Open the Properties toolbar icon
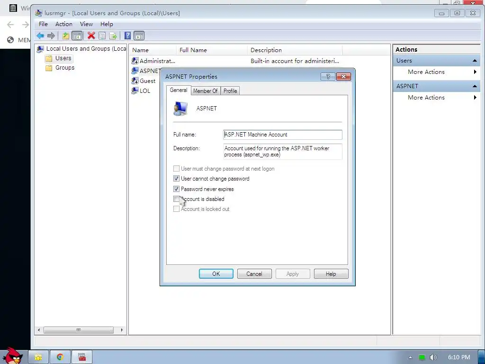 (102, 36)
